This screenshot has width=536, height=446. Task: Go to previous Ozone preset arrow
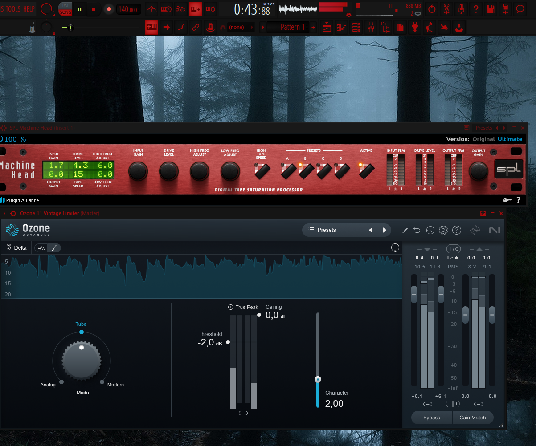[x=370, y=230]
